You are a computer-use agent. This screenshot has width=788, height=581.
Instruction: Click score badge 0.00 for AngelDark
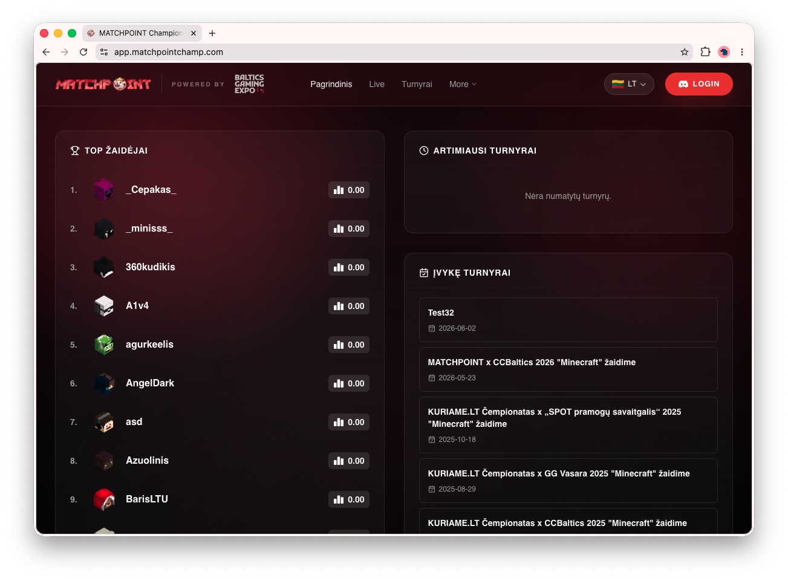click(349, 383)
